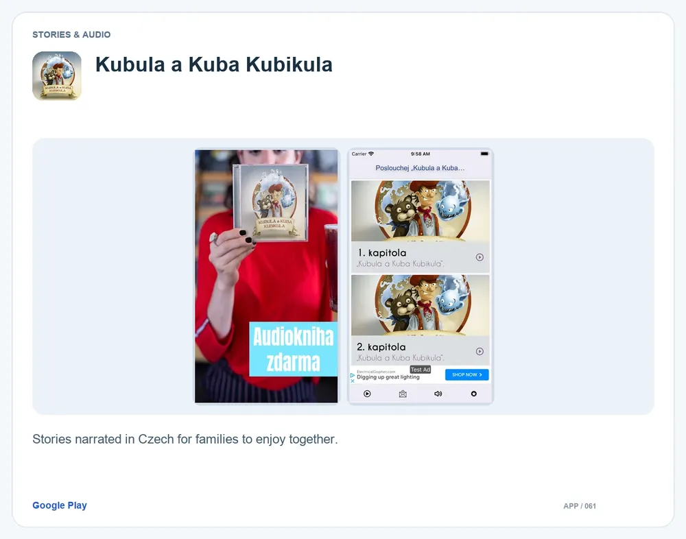Viewport: 686px width, 539px height.
Task: Click the "APP / 061" label
Action: pyautogui.click(x=580, y=506)
